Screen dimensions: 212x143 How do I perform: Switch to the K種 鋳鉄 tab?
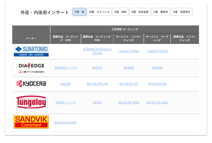pyautogui.click(x=121, y=12)
